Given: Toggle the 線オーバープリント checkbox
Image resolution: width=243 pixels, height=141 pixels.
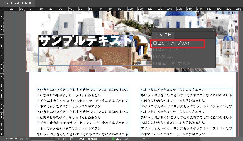Looking at the screenshot, I should coord(155,50).
